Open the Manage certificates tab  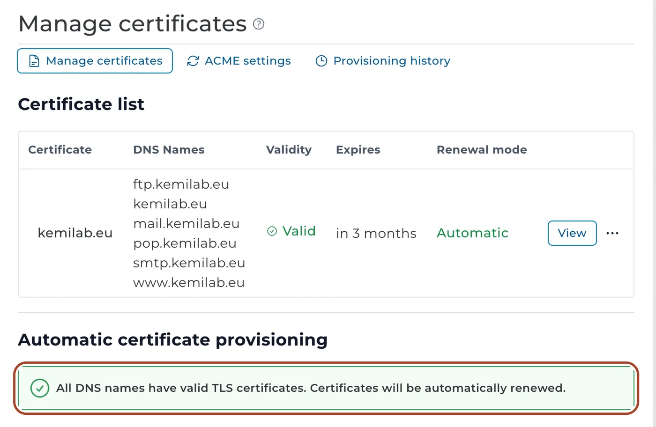point(95,61)
